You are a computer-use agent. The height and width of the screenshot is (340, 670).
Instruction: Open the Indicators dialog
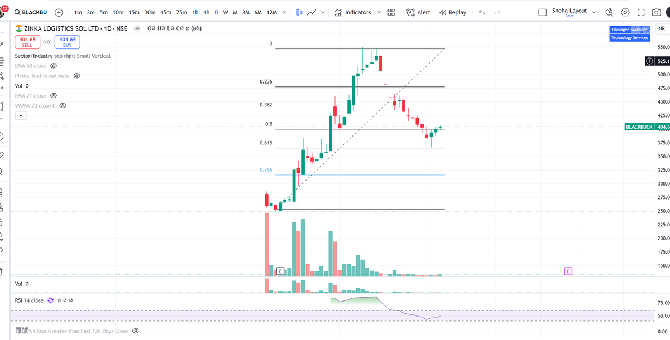[353, 12]
